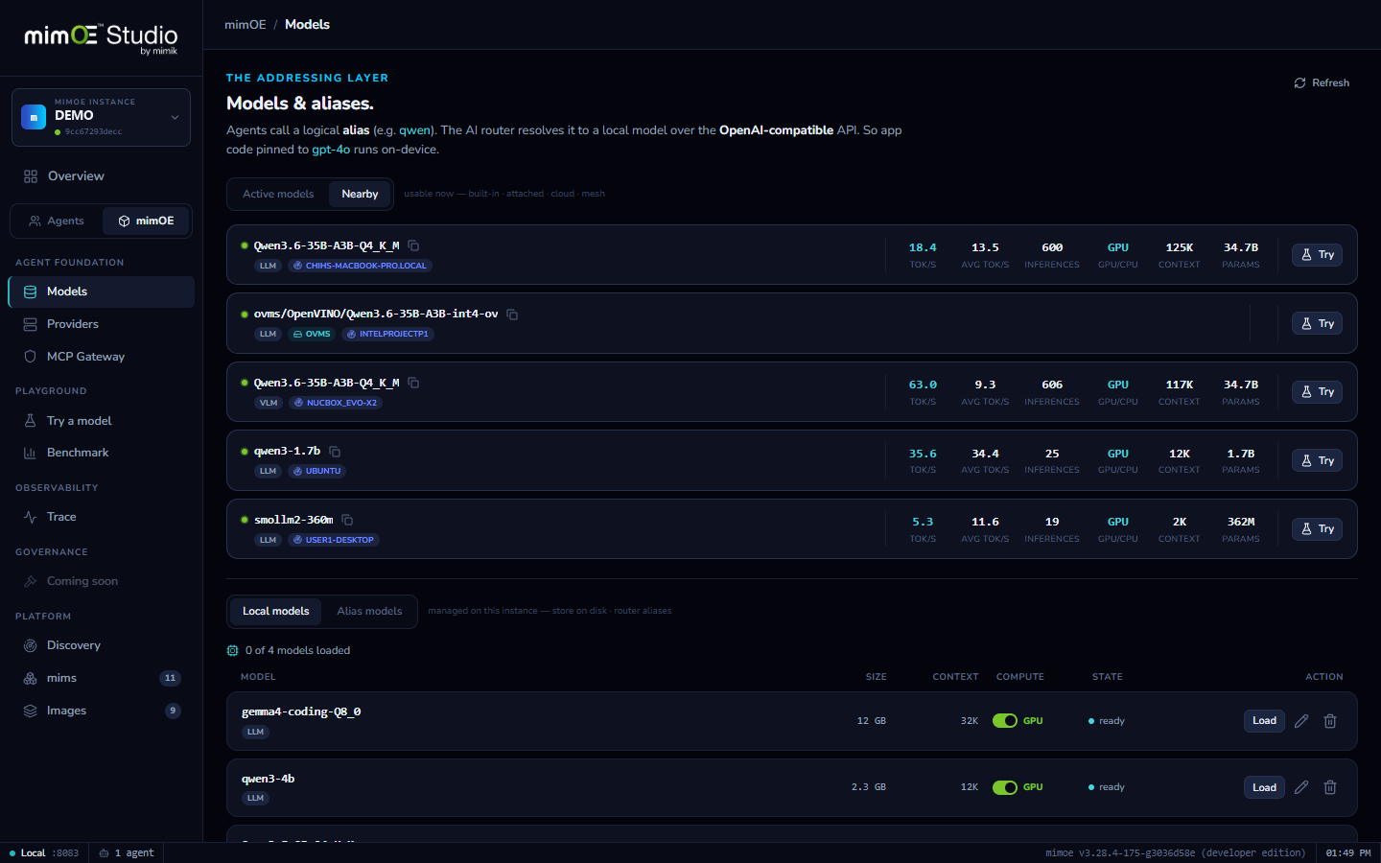1381x863 pixels.
Task: Copy the smollm2-360m model name
Action: [x=347, y=520]
